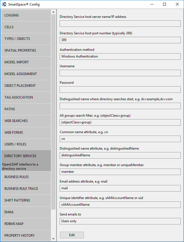Click the All groups search filter field
Image resolution: width=184 pixels, height=242 pixels.
(x=120, y=122)
